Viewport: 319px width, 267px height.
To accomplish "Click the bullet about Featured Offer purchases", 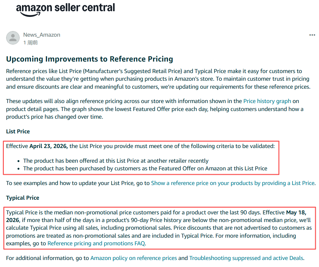I will click(x=145, y=168).
